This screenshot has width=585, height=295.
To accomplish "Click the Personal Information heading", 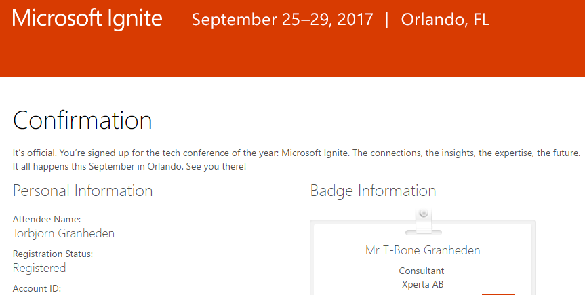I will tap(83, 191).
